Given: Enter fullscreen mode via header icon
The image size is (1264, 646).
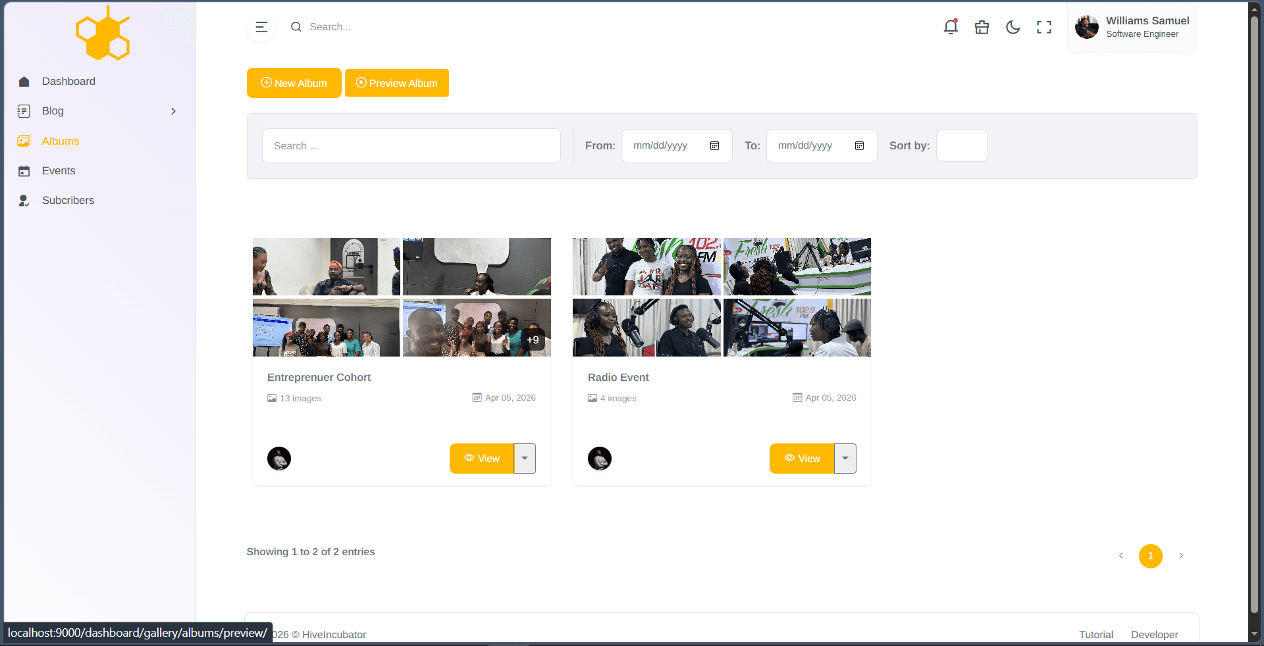Looking at the screenshot, I should coord(1044,27).
